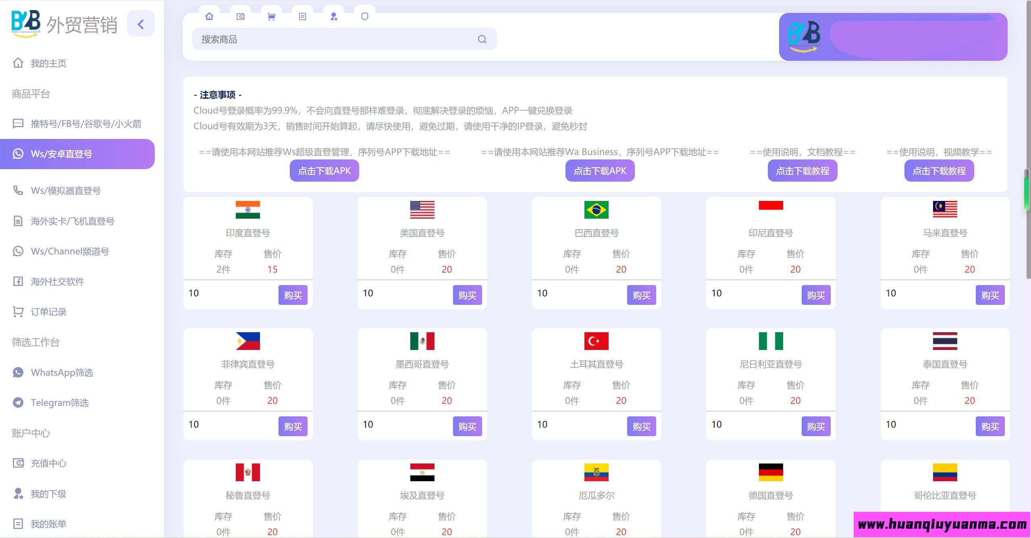Buy 美国直登号 with 购买 button
1031x538 pixels.
coord(468,295)
